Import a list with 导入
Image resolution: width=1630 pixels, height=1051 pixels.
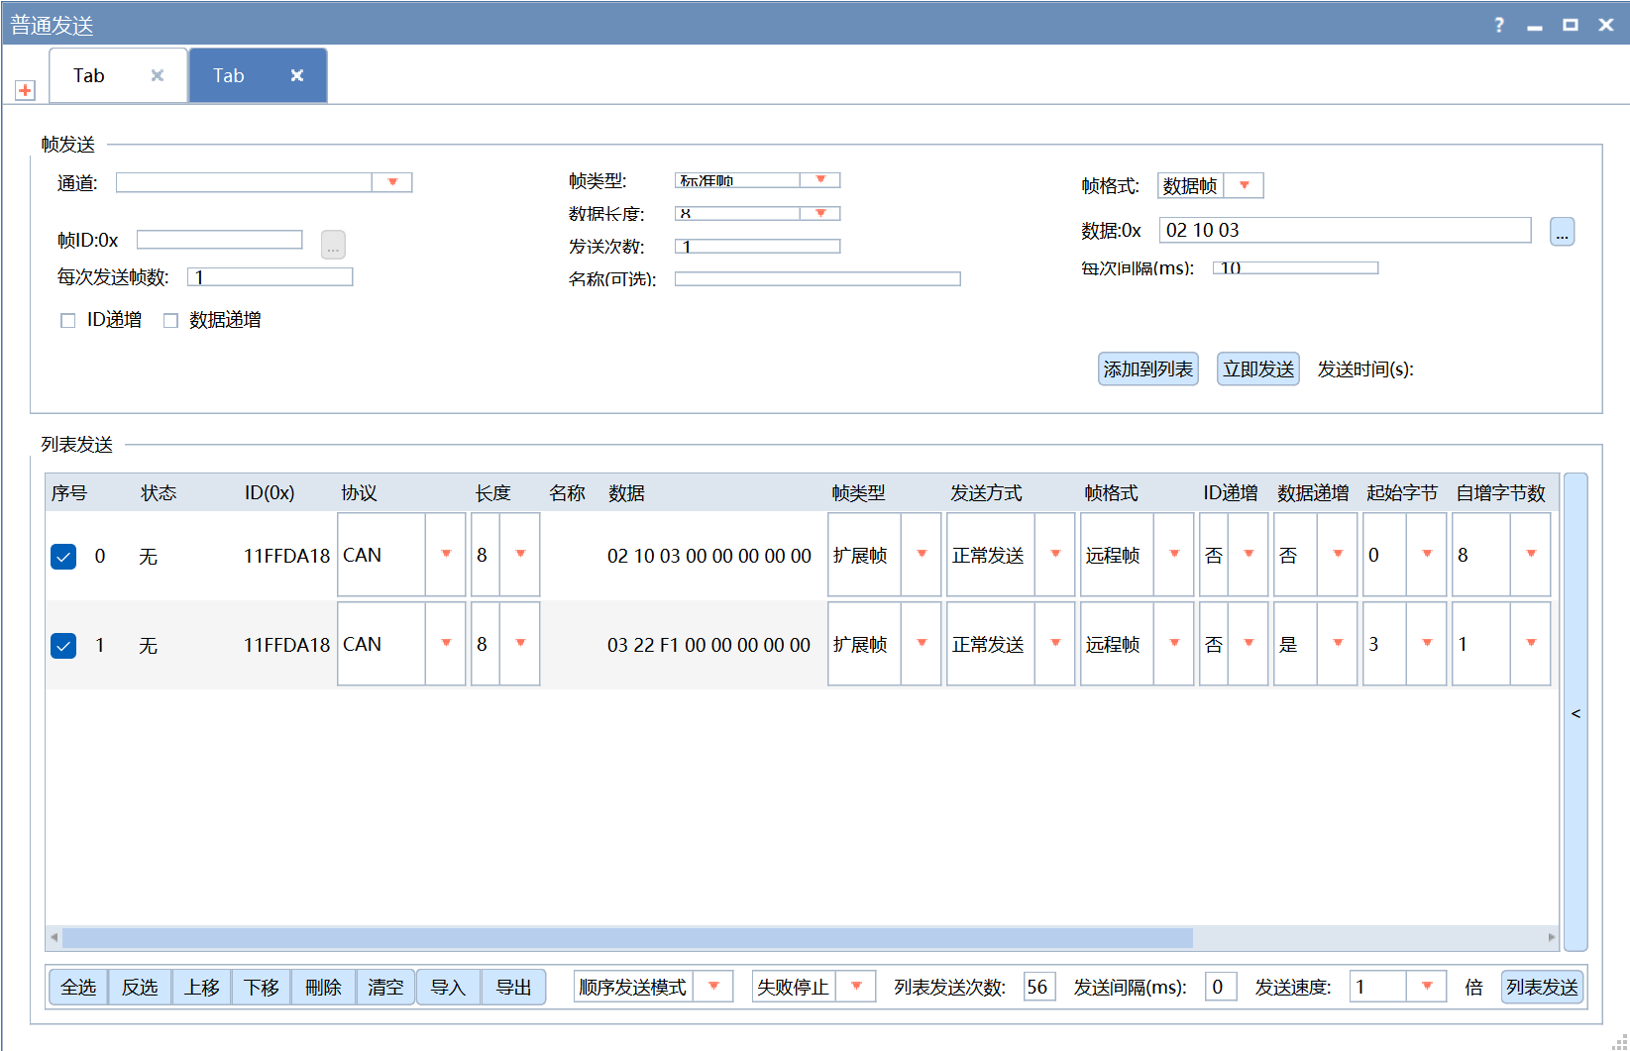point(448,987)
